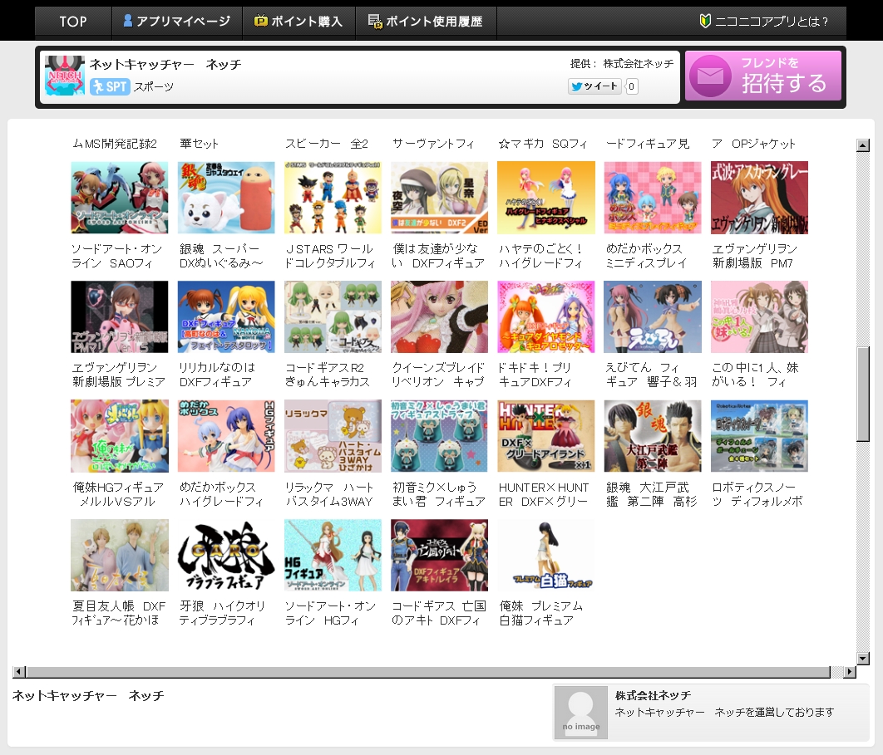
Task: Open 僕は友達が少ない DXFフィギュア thumbnail
Action: [439, 198]
